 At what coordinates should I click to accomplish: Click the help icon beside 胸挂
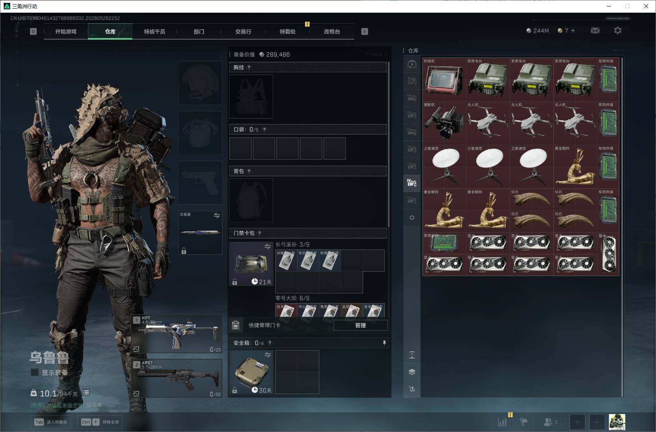point(249,67)
